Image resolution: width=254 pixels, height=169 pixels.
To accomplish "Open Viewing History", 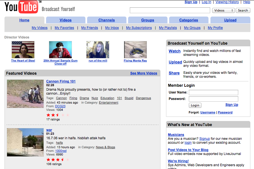I will click(x=227, y=2).
